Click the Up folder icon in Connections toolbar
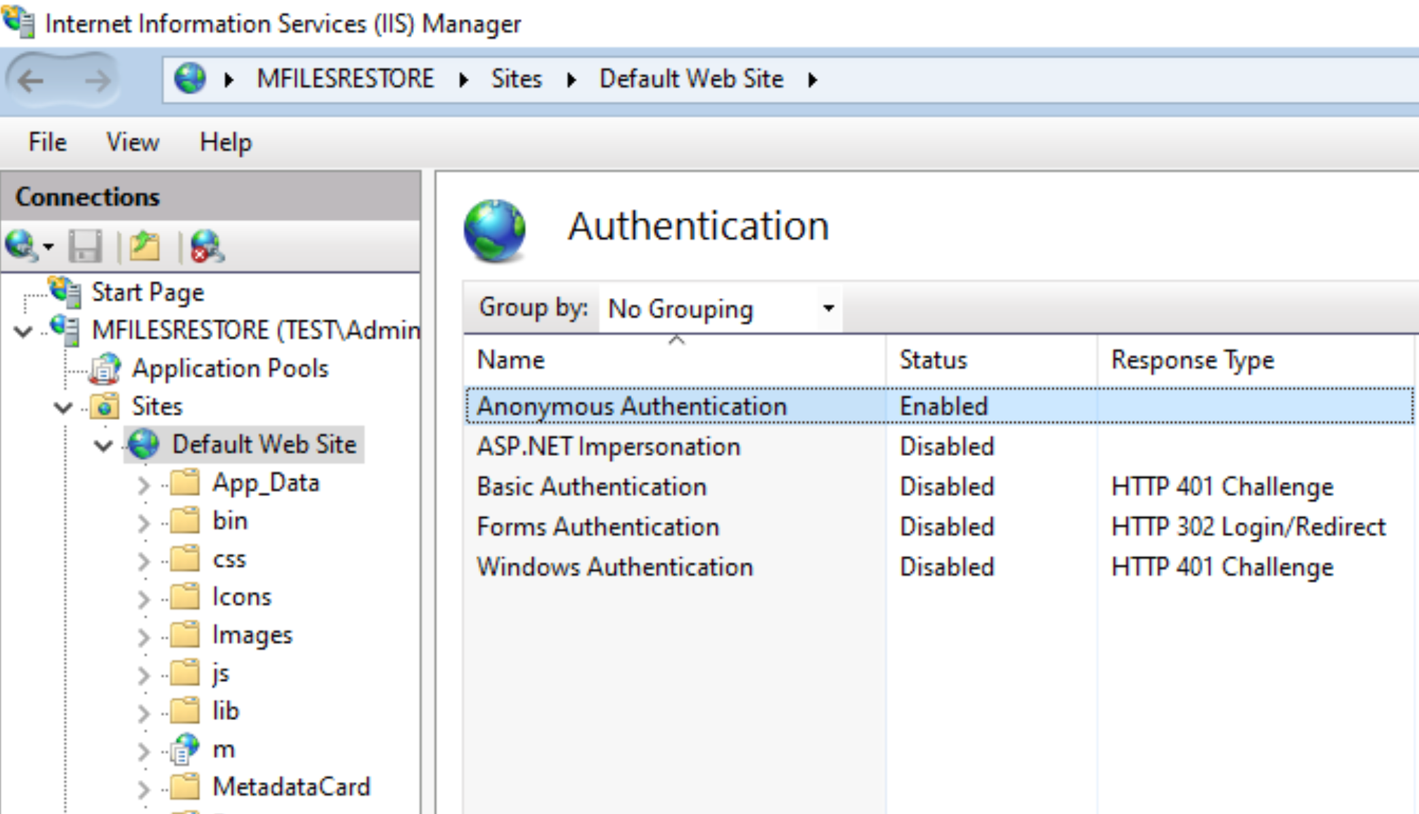Image resolution: width=1419 pixels, height=814 pixels. click(x=144, y=246)
